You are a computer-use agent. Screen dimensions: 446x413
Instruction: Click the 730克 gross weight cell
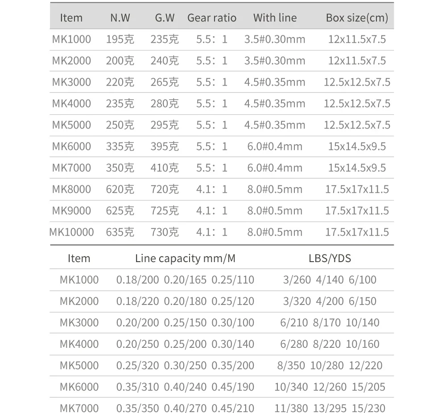(x=165, y=232)
